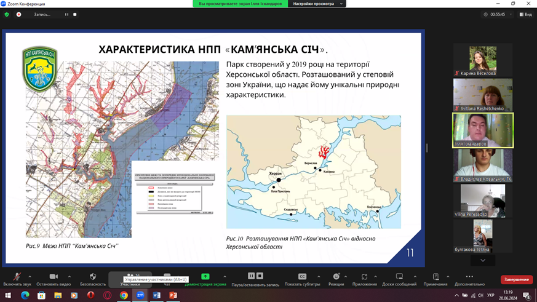Click the green encryption shield icon
The height and width of the screenshot is (302, 537).
click(7, 14)
